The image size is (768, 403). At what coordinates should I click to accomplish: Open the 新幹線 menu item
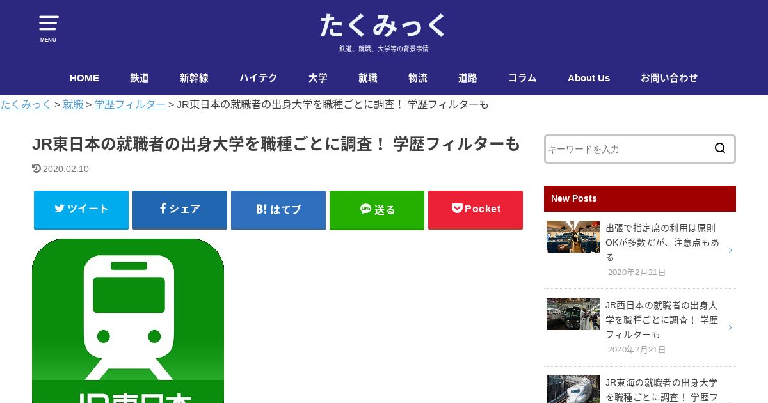[x=194, y=77]
